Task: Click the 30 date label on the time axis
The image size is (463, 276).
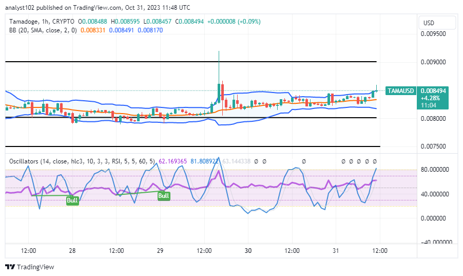Action: [248, 251]
